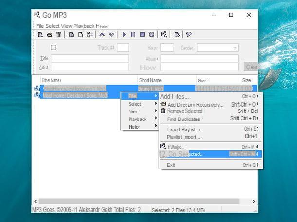Click the Add Directory folder toolbar icon
This screenshot has height=222, width=297.
[50, 35]
